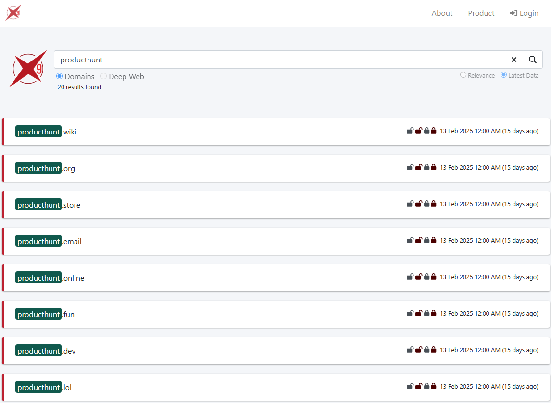Viewport: 551px width, 403px height.
Task: Click gray open lock icon in producthunt.lol row
Action: (410, 386)
